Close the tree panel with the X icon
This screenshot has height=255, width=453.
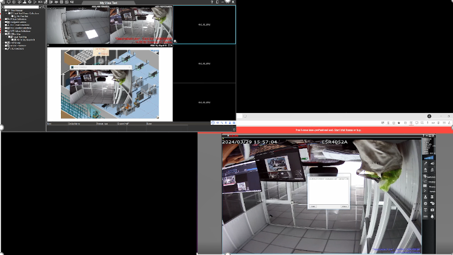click(3, 7)
